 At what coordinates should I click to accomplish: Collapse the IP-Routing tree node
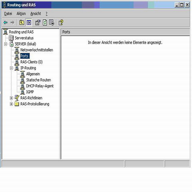[x=11, y=68]
